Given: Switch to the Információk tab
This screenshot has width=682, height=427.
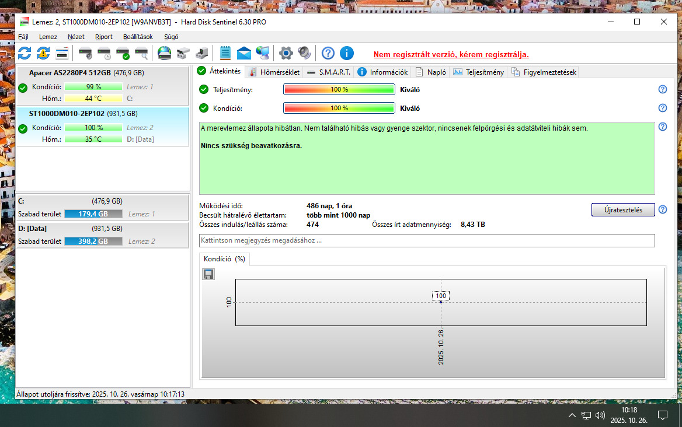Looking at the screenshot, I should click(x=383, y=72).
